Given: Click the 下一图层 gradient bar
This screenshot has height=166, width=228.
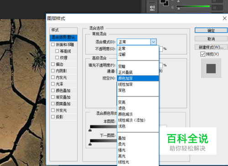Looking at the screenshot, I should click(x=104, y=141).
